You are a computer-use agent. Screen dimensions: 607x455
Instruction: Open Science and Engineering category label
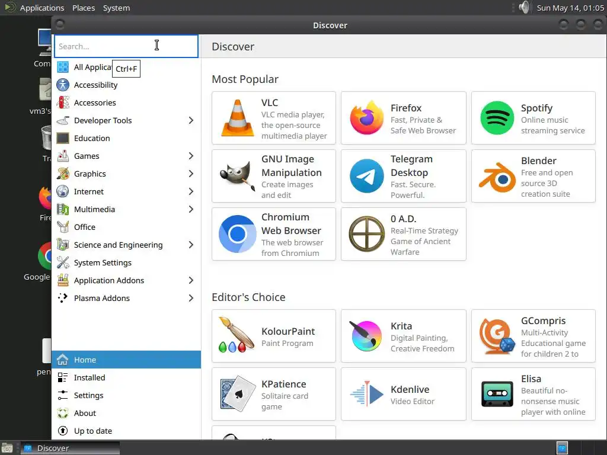point(119,245)
